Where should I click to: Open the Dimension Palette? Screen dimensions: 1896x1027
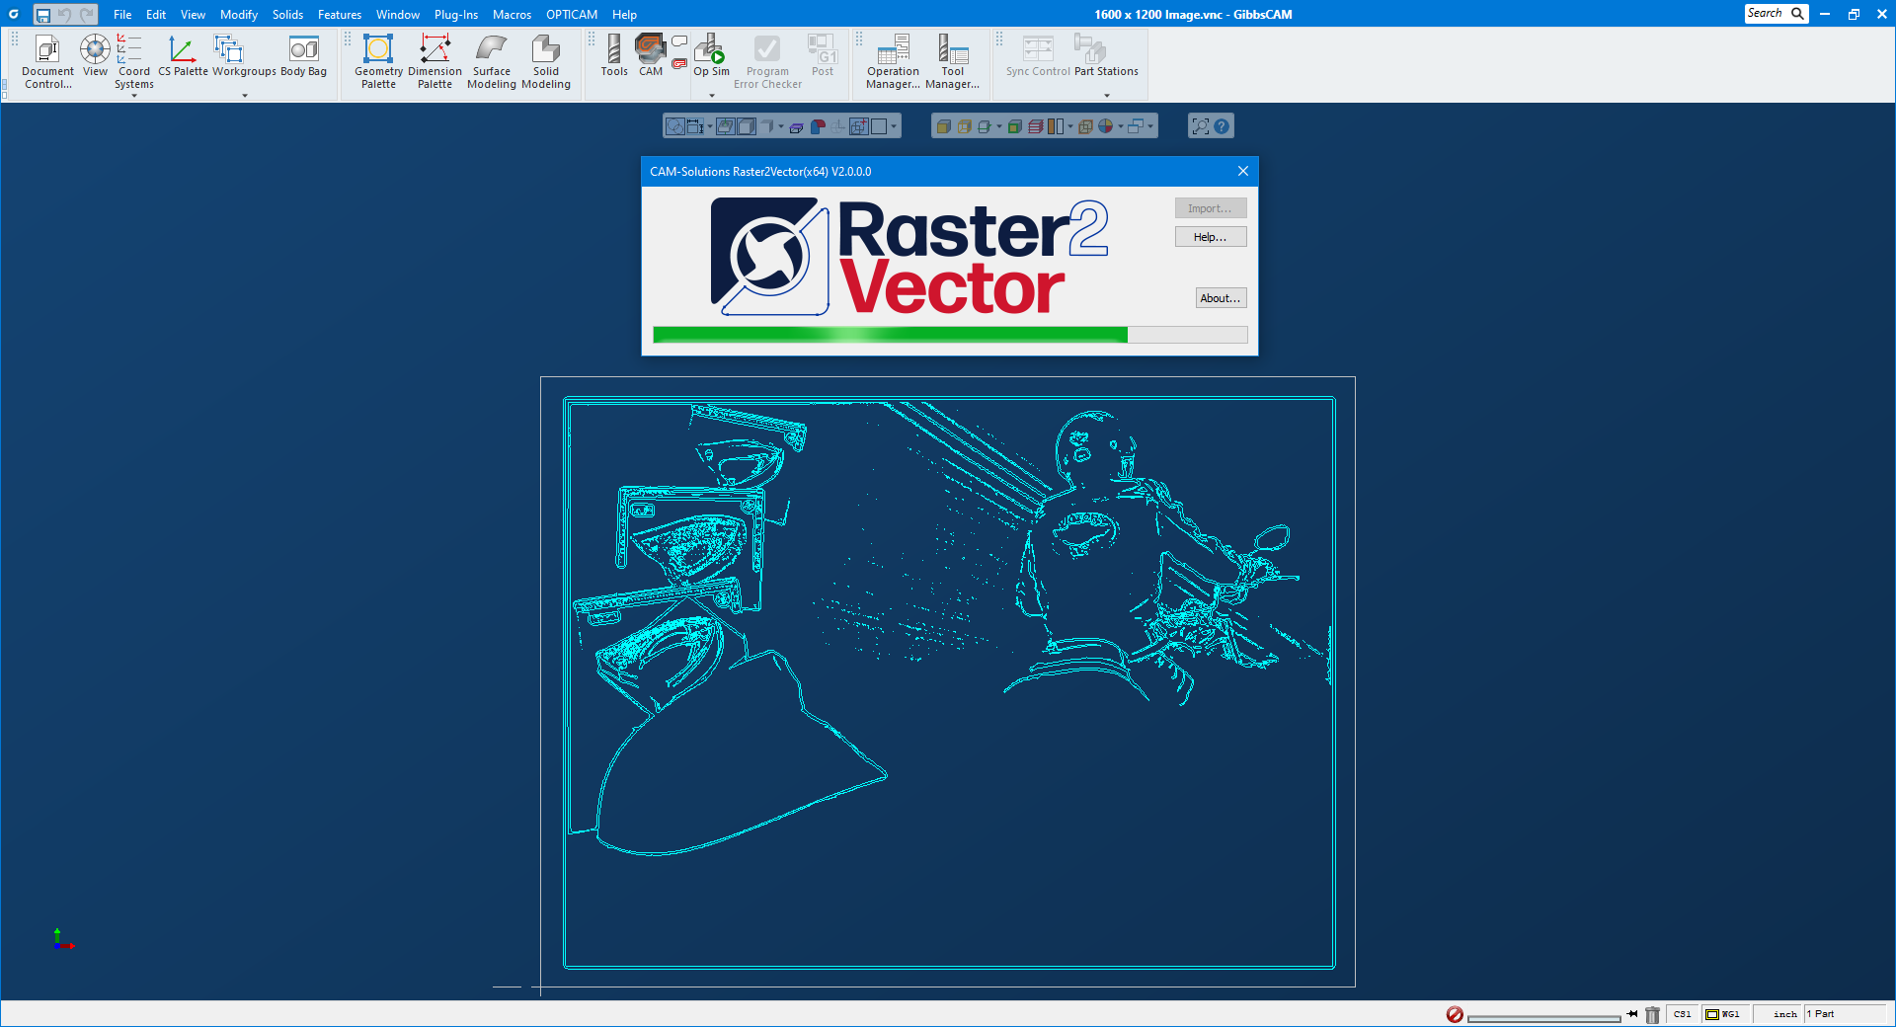434,61
